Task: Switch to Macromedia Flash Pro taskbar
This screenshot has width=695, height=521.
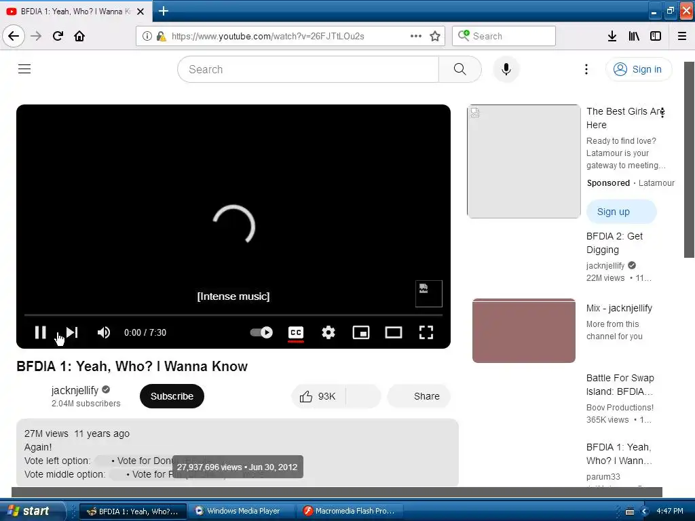Action: click(350, 511)
